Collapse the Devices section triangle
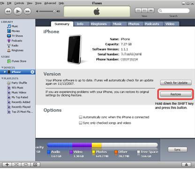Image resolution: width=195 pixels, height=169 pixels. point(2,68)
